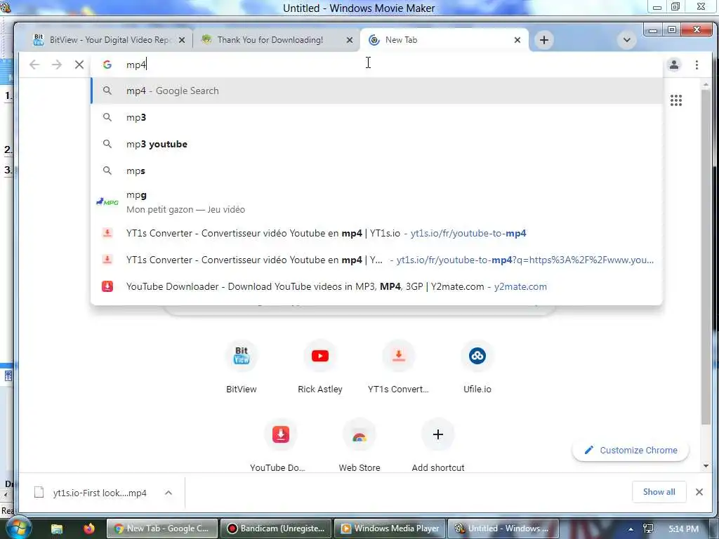Open the Chrome three-dot menu
The image size is (719, 539).
(697, 65)
